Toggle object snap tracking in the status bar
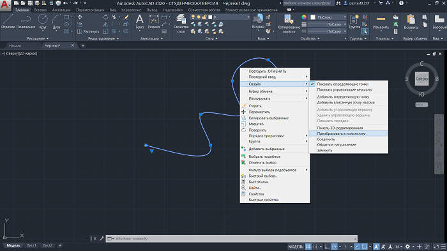Image resolution: width=447 pixels, height=251 pixels. (357, 247)
